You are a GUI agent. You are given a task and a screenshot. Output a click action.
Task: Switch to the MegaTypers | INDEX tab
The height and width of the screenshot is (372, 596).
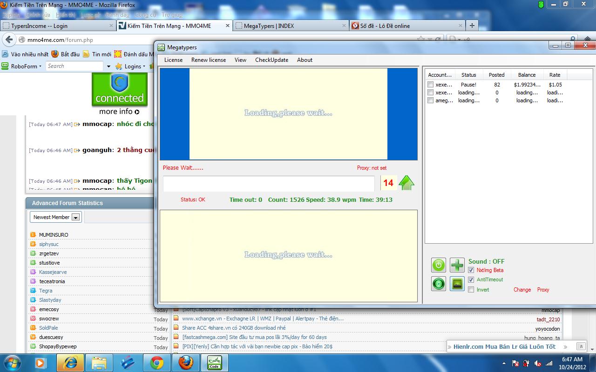coord(291,26)
